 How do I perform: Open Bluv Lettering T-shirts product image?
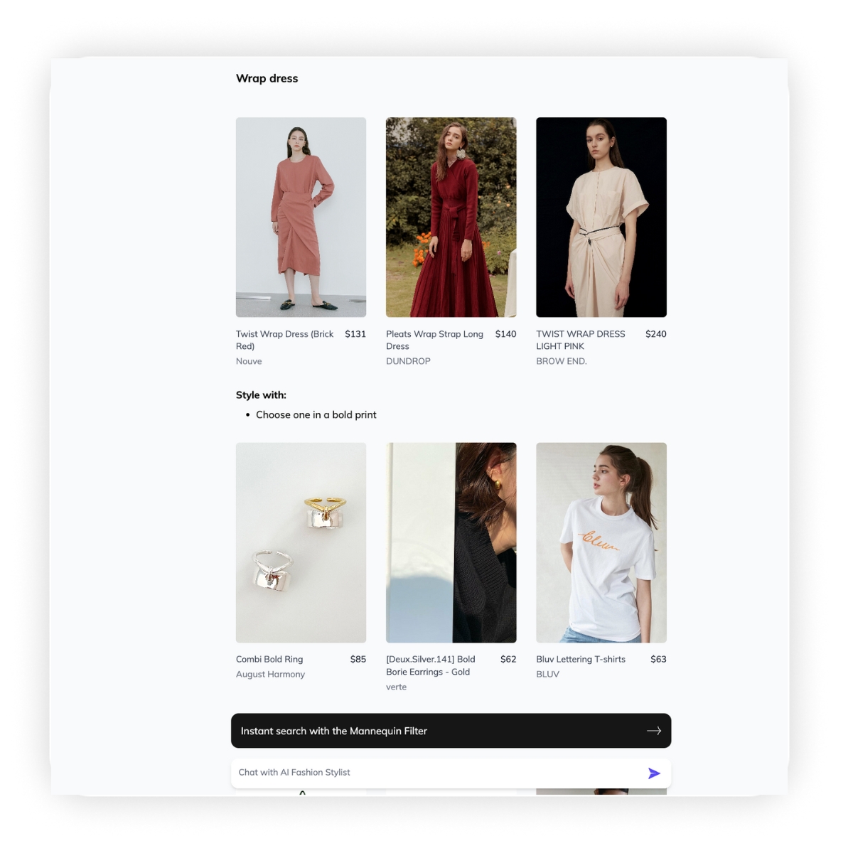click(601, 542)
